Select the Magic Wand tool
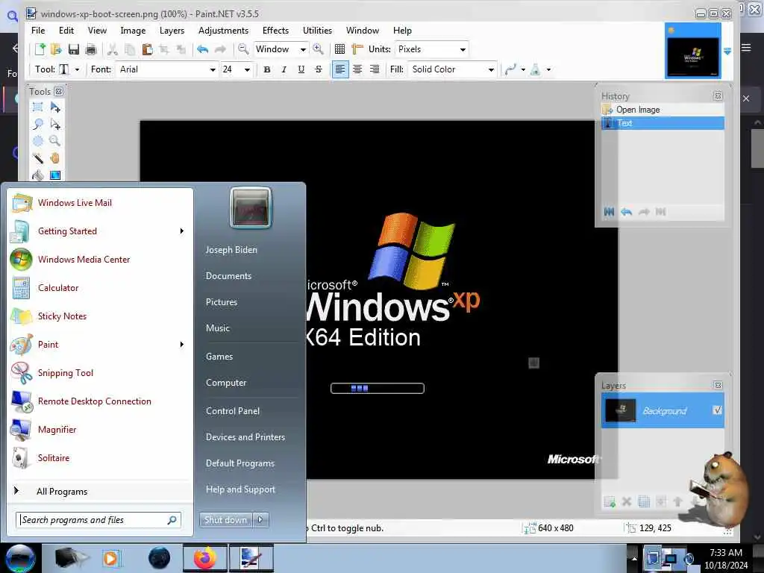 tap(37, 158)
